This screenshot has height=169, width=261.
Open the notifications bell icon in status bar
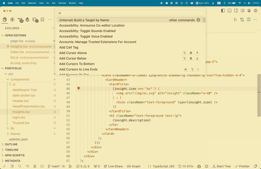click(x=255, y=166)
